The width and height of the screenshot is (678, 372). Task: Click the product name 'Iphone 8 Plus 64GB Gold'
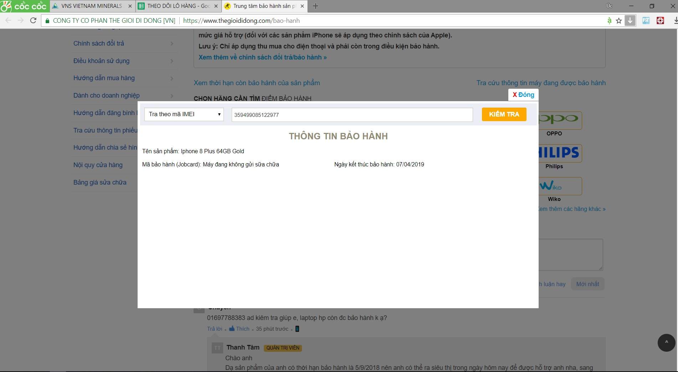click(x=212, y=151)
